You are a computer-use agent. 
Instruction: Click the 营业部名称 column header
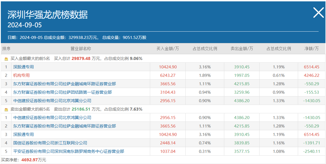(x=81, y=48)
